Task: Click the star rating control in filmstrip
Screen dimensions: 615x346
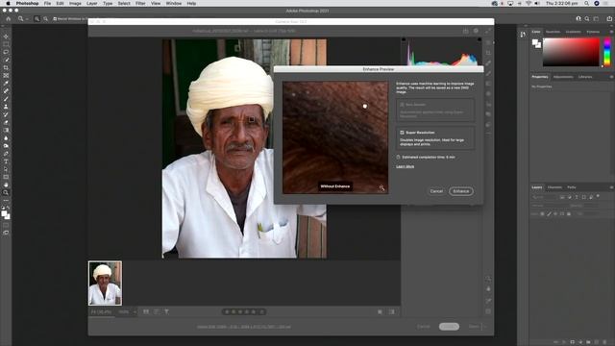Action: (x=244, y=311)
